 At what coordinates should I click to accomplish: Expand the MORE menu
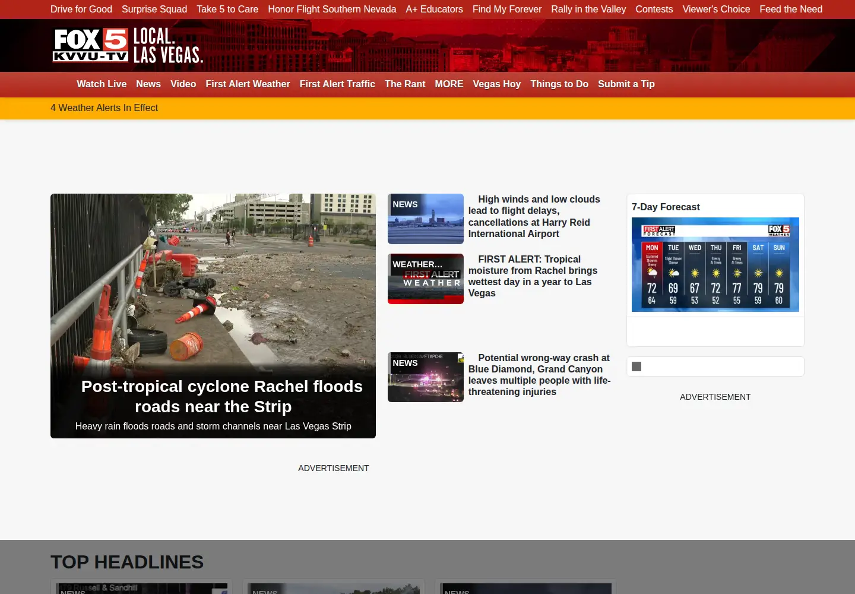click(x=449, y=84)
